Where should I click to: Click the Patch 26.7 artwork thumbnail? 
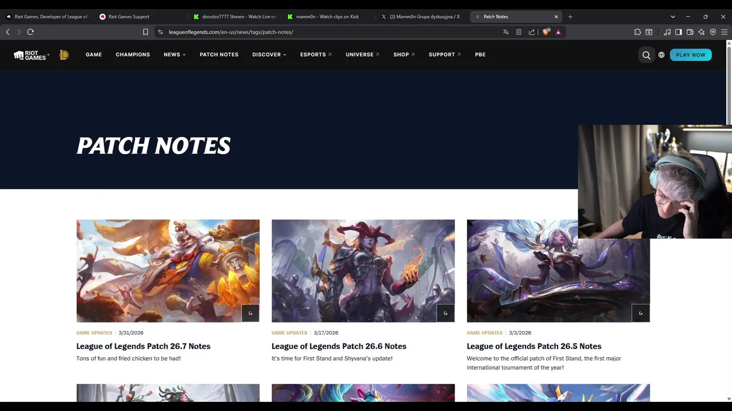pyautogui.click(x=168, y=271)
